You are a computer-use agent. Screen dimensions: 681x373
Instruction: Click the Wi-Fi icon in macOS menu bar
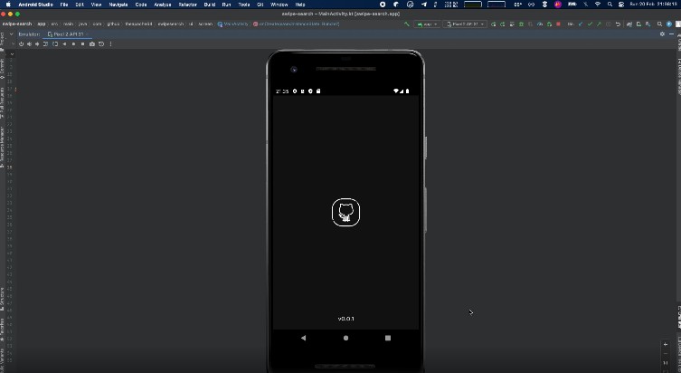(598, 5)
